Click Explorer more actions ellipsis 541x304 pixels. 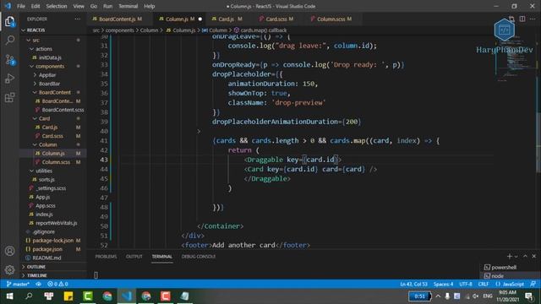pyautogui.click(x=77, y=19)
